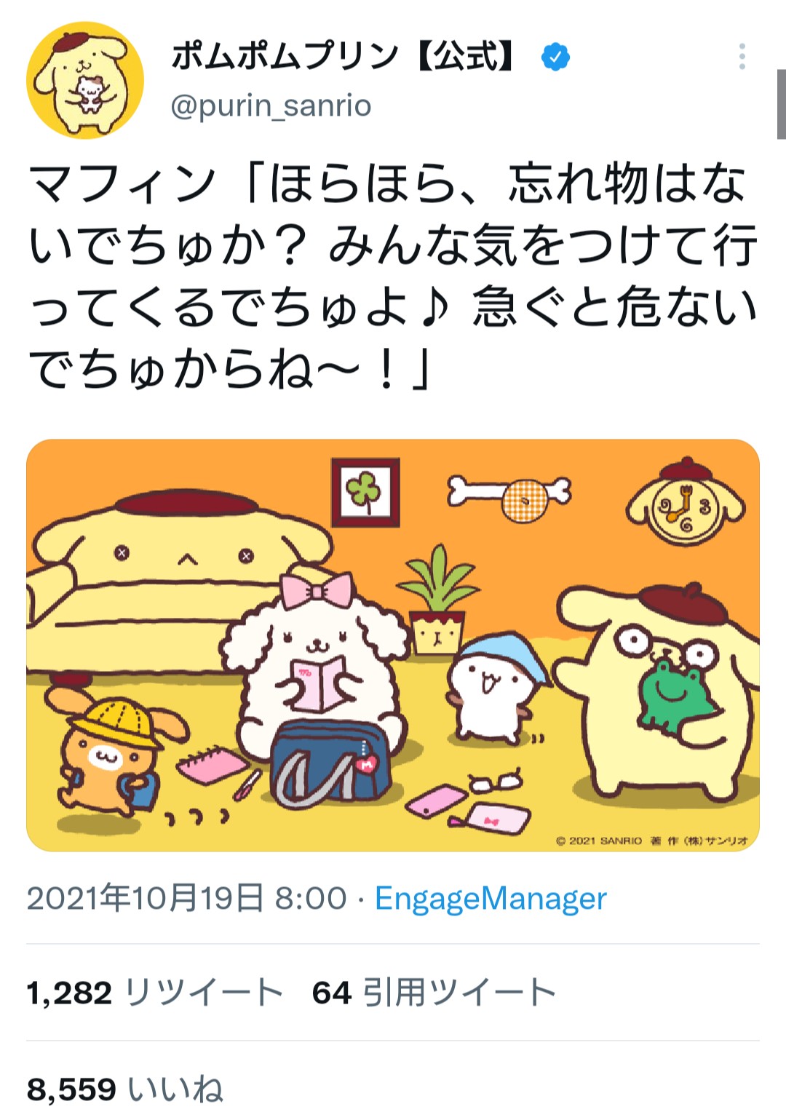Open the EngageManager source link

[491, 899]
